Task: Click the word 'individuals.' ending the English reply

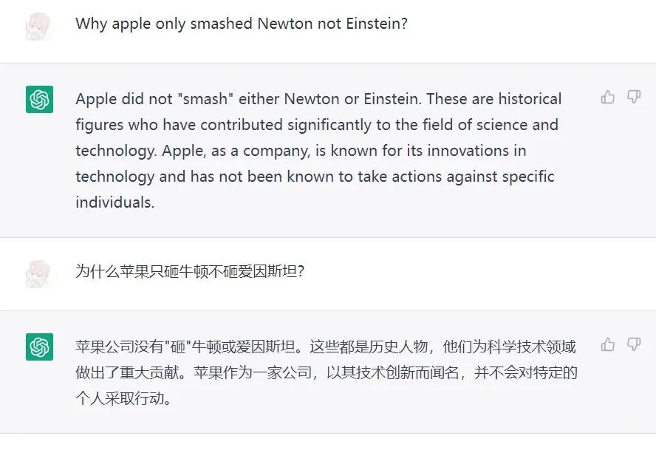Action: [115, 202]
